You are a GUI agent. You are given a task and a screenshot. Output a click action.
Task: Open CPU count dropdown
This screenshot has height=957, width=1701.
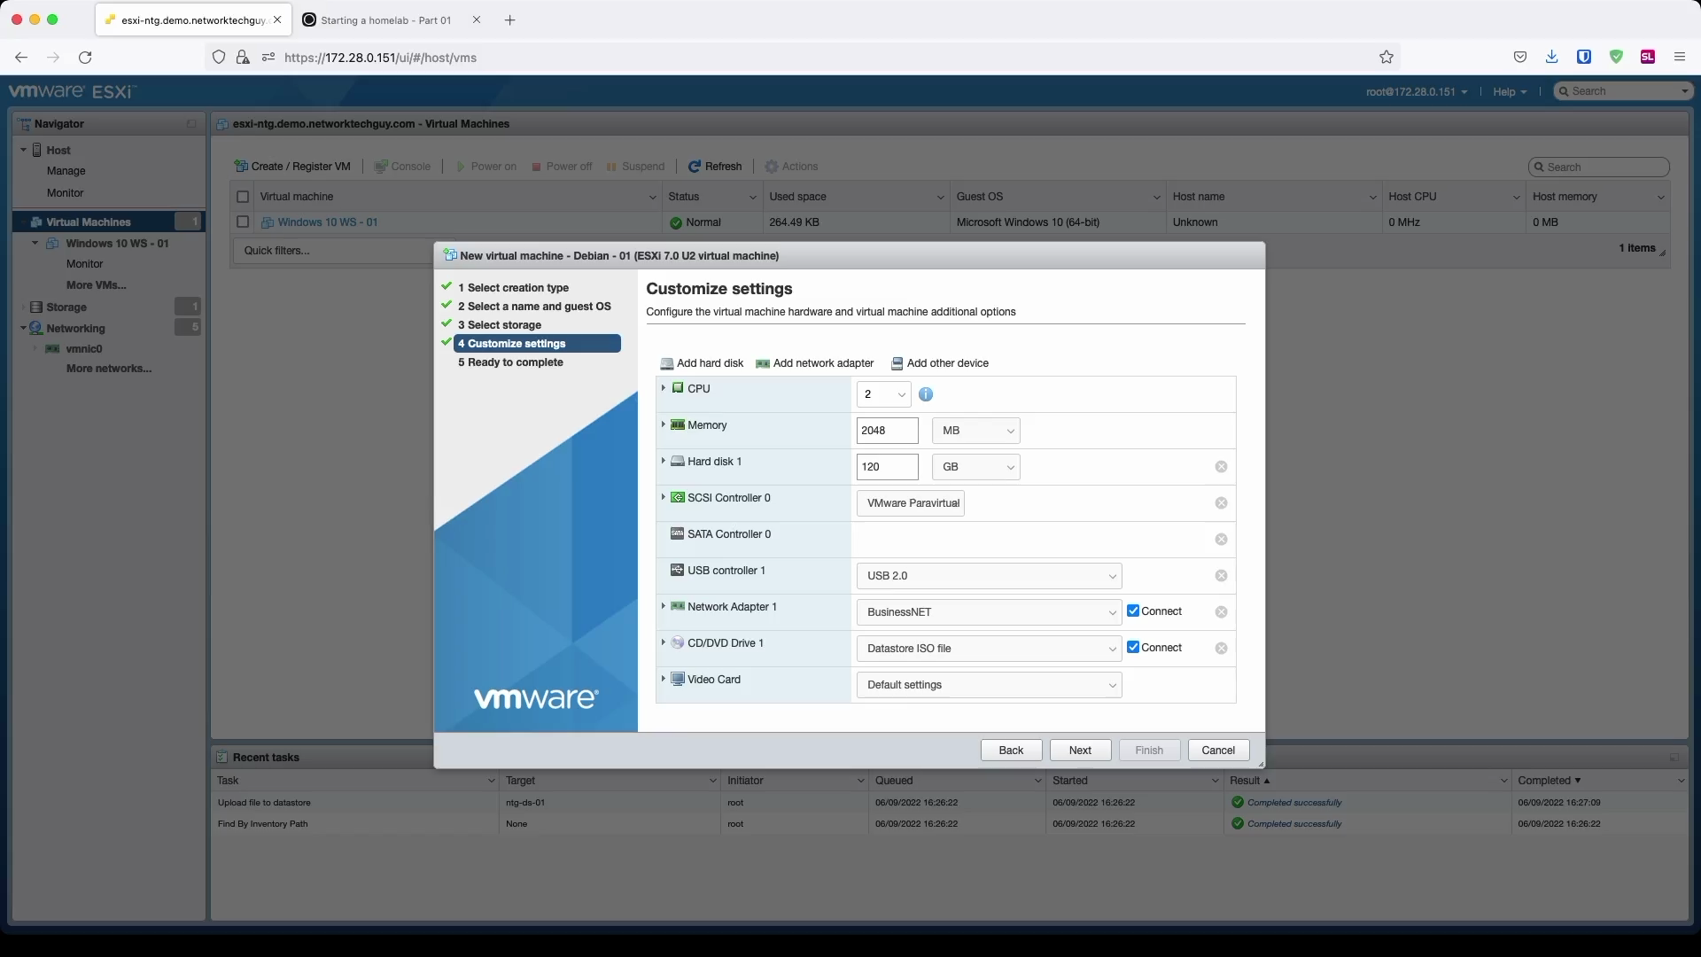(x=883, y=394)
